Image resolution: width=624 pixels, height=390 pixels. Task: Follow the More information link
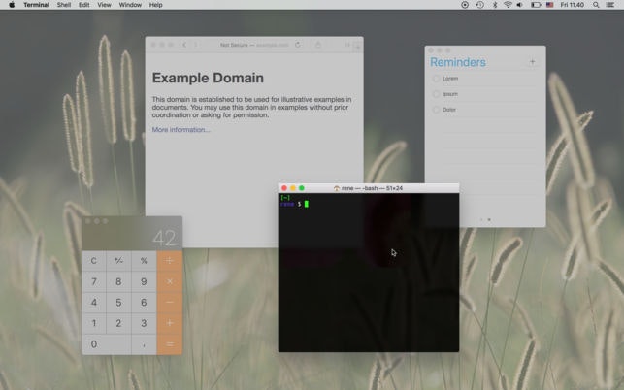pyautogui.click(x=181, y=130)
